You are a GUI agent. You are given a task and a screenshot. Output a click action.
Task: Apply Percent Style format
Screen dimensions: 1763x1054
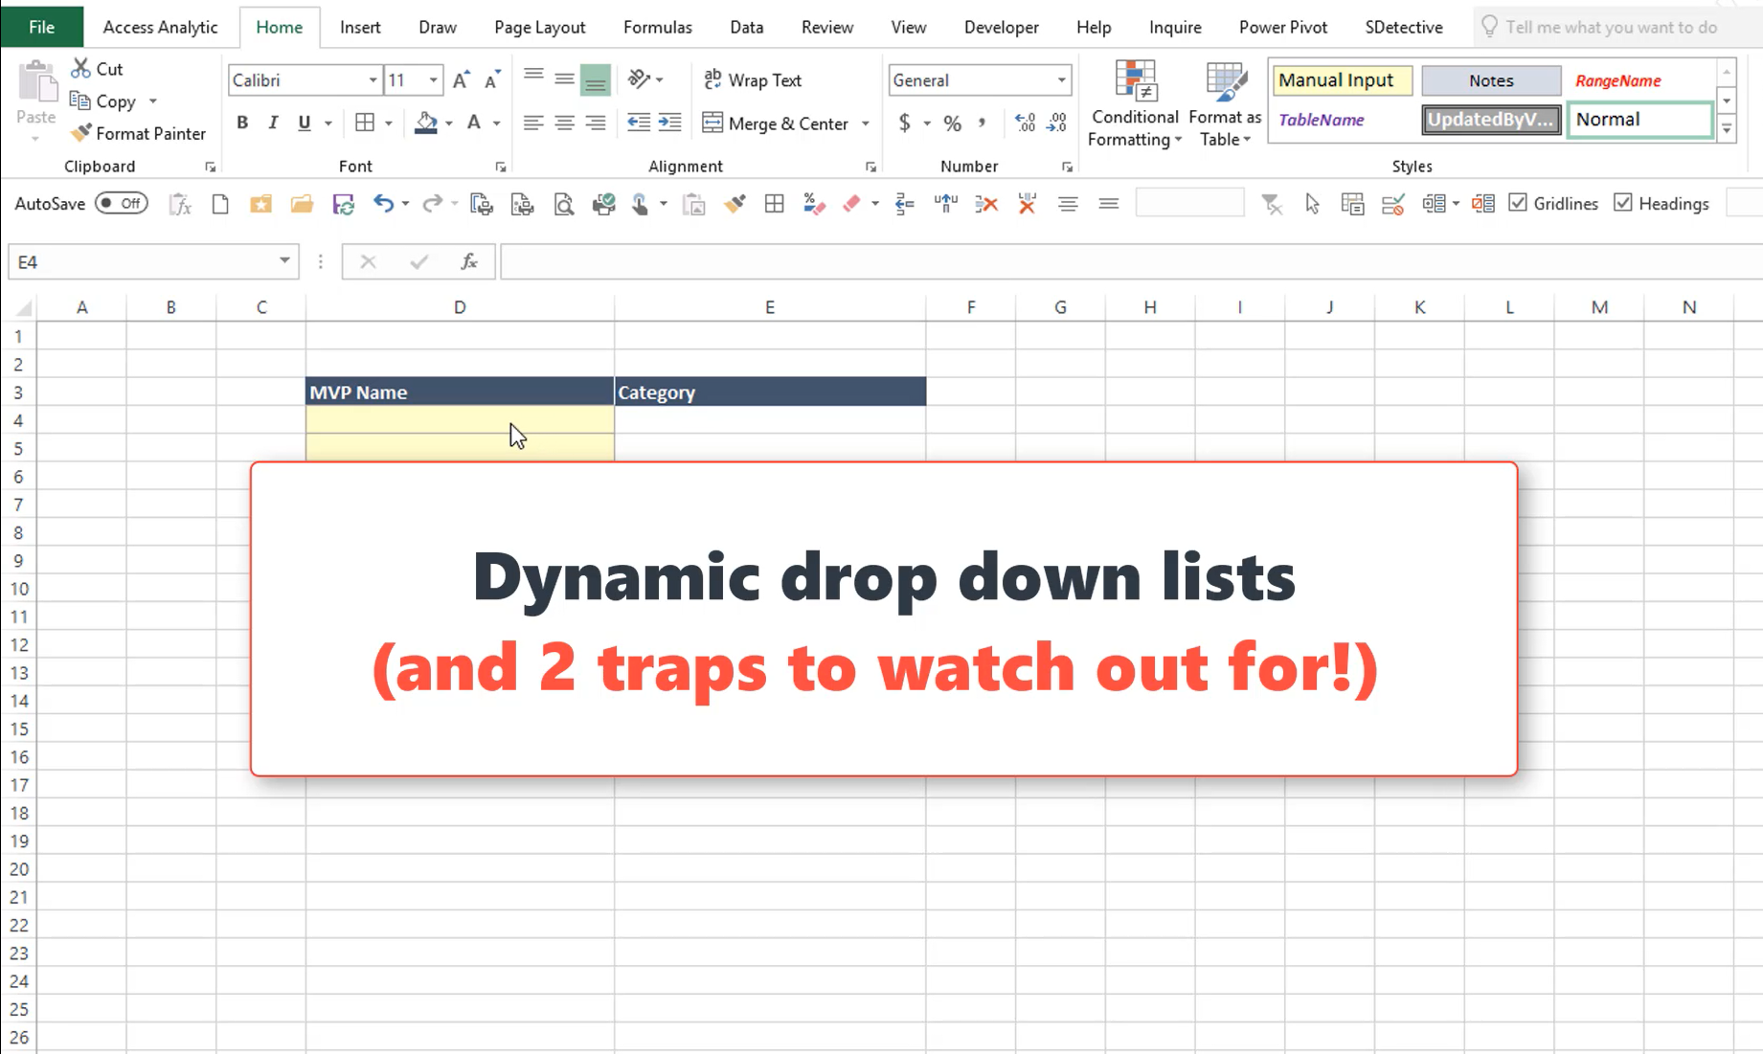pos(952,123)
